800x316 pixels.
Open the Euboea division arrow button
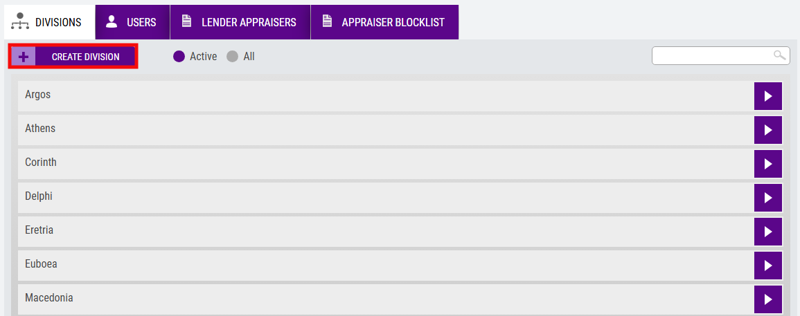pos(768,266)
